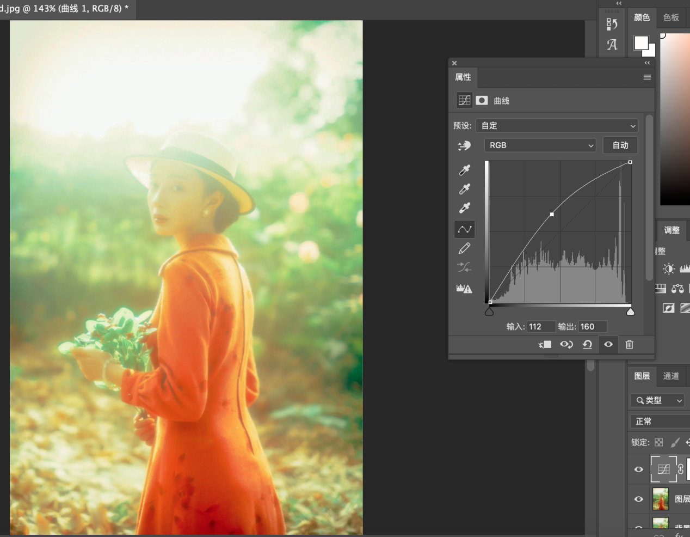Hide the Curves 1 layer in Layers panel

(639, 469)
